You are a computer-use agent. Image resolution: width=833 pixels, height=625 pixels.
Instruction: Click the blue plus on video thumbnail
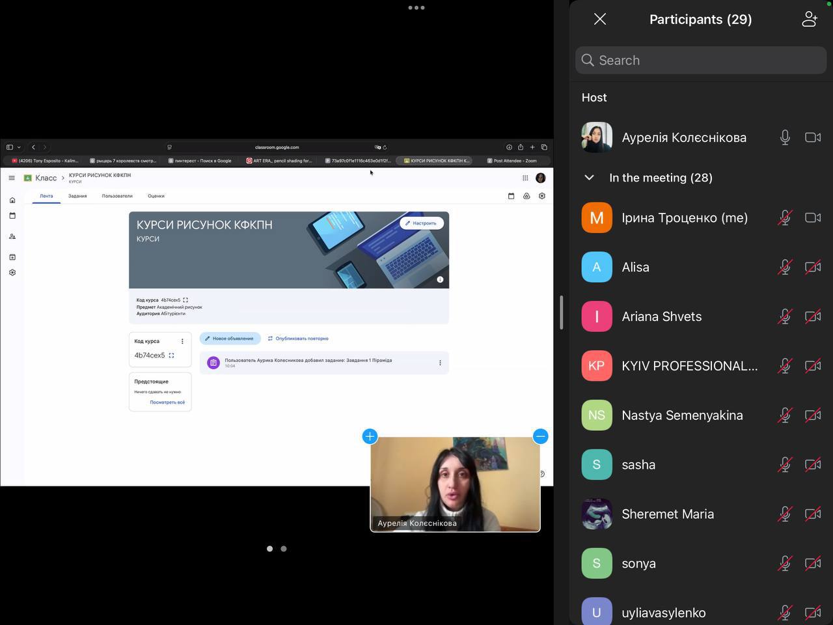pos(370,436)
